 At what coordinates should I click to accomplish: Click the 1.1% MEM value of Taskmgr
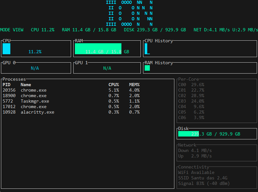134,101
